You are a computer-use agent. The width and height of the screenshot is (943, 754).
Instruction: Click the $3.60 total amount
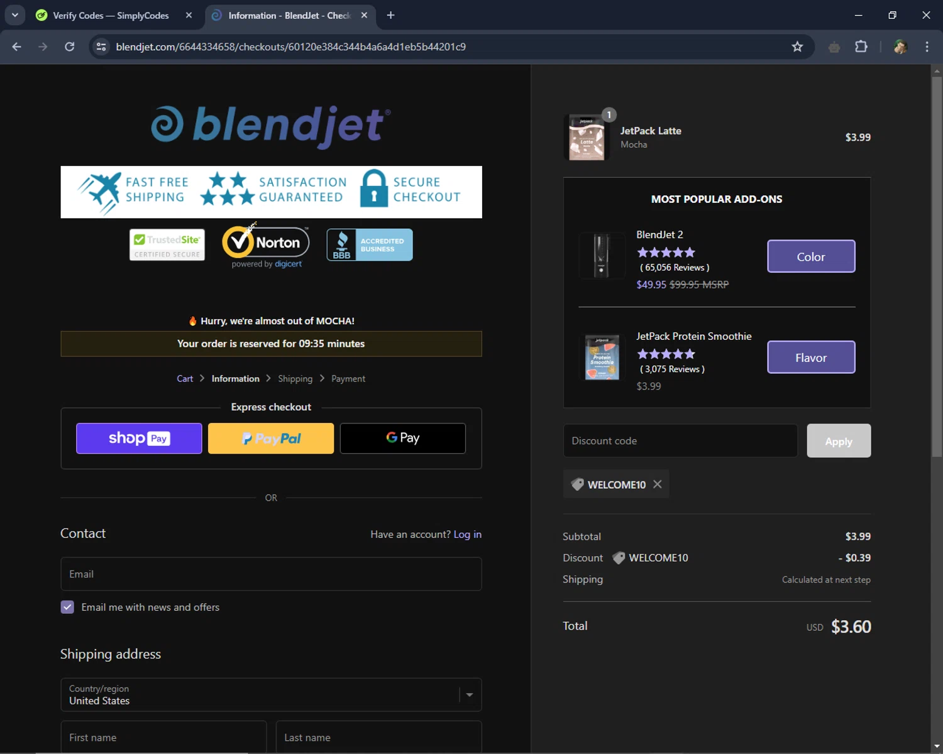click(x=851, y=626)
